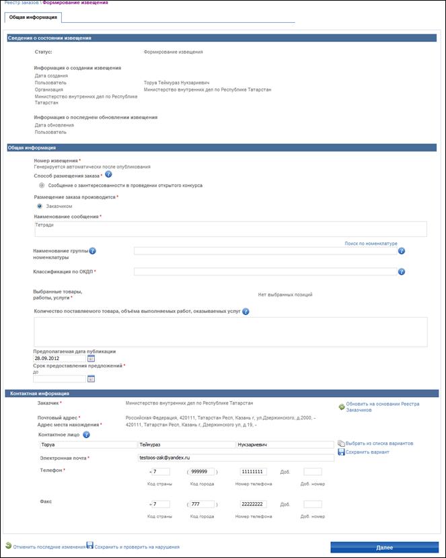Screen dimensions: 446x558
Task: Select the Заказчиком radio button
Action: (x=40, y=206)
